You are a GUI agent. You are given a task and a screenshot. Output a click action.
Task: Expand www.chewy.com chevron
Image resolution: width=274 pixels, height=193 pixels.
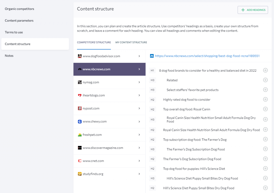click(x=139, y=121)
